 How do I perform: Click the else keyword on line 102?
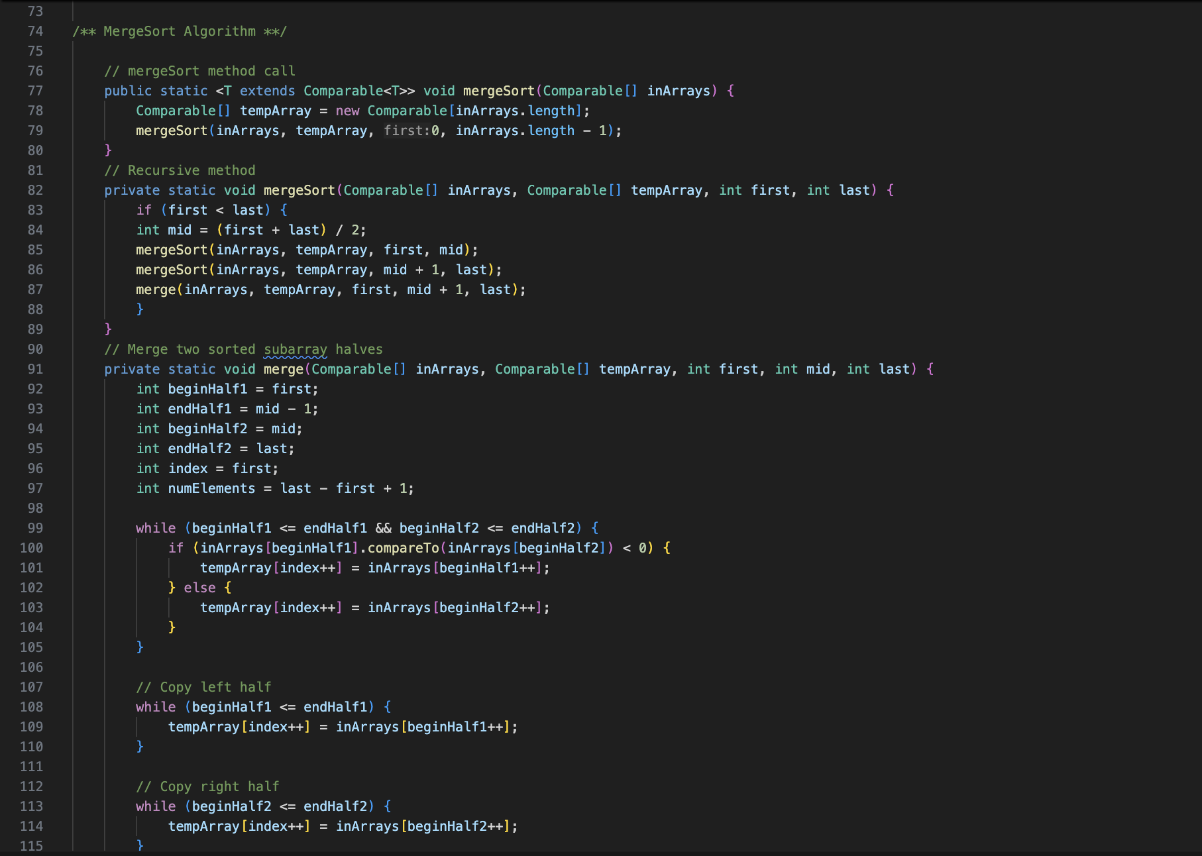199,588
